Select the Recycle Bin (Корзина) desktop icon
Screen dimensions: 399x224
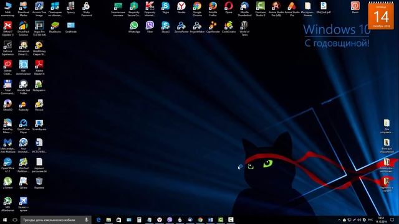point(39,183)
